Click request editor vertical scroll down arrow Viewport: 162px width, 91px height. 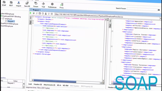(103, 81)
